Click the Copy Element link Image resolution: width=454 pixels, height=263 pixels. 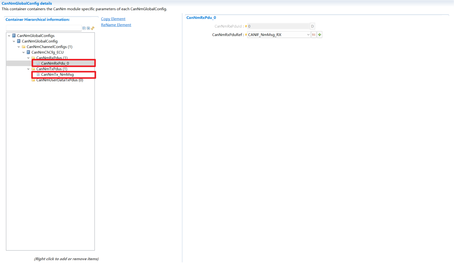(113, 19)
